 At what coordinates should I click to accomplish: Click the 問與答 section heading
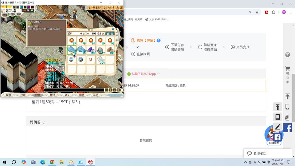(x=35, y=122)
